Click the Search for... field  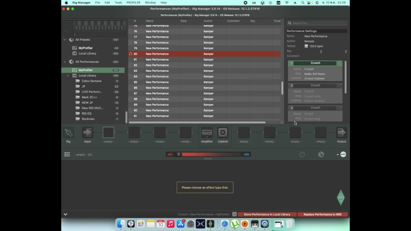coord(317,23)
